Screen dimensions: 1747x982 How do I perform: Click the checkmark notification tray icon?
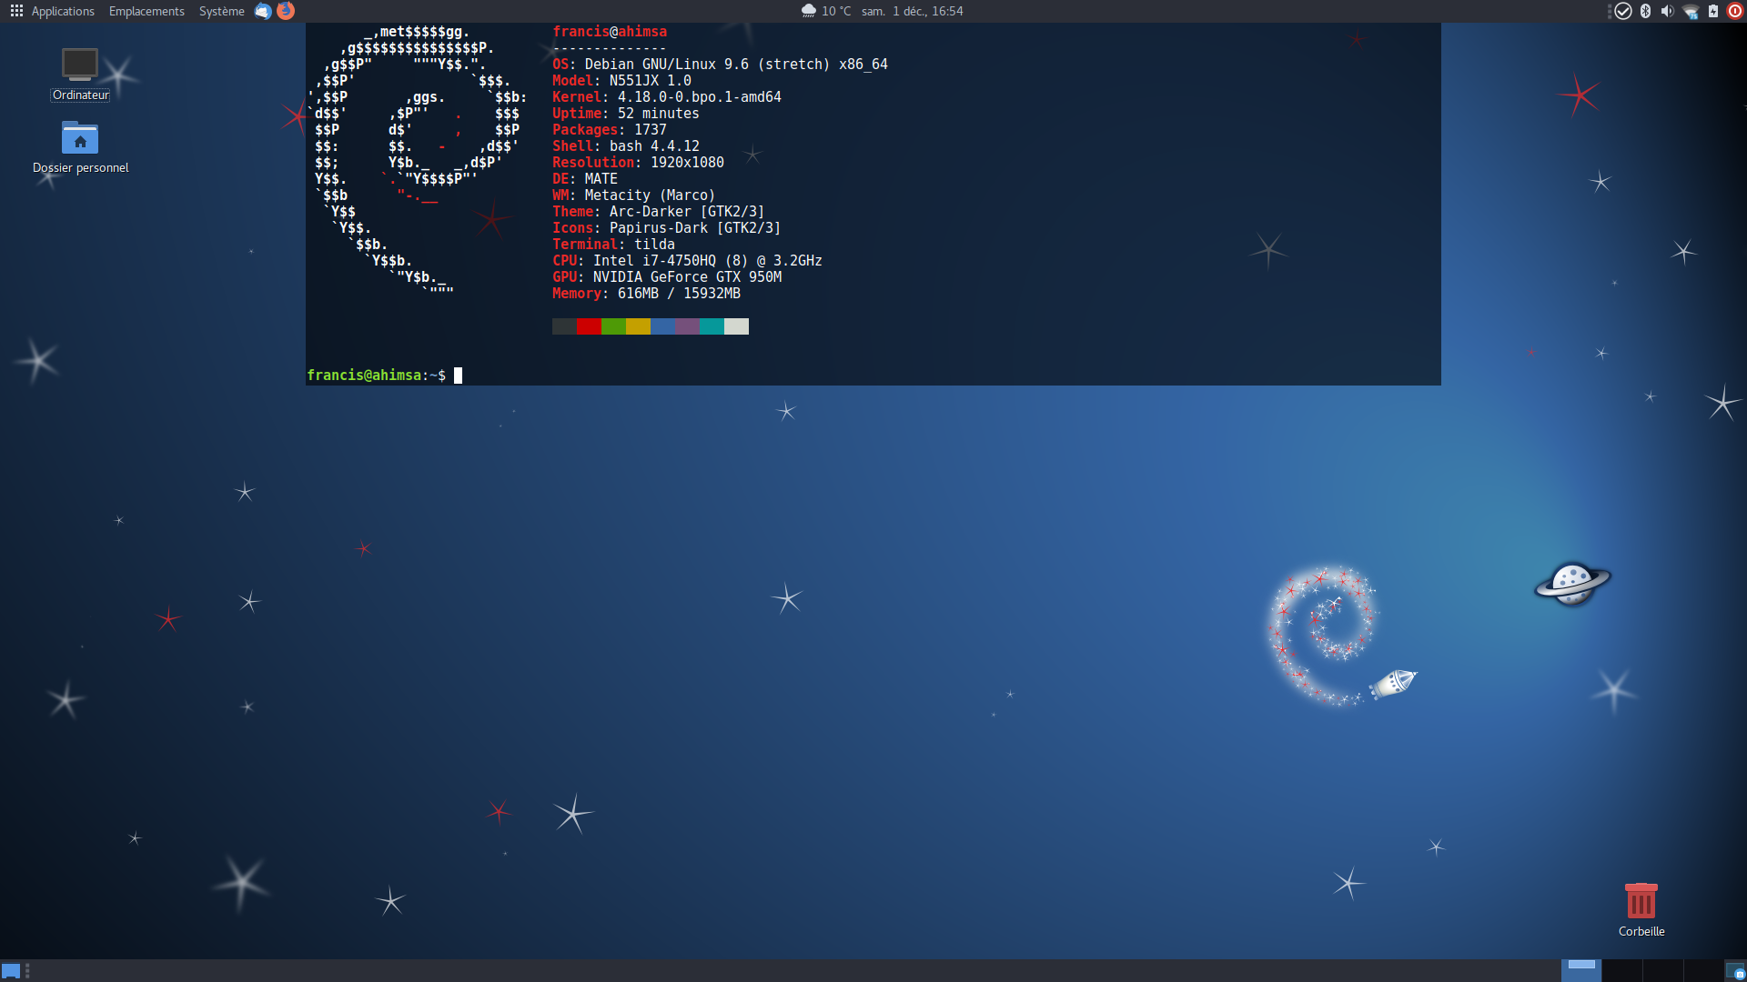(1623, 11)
